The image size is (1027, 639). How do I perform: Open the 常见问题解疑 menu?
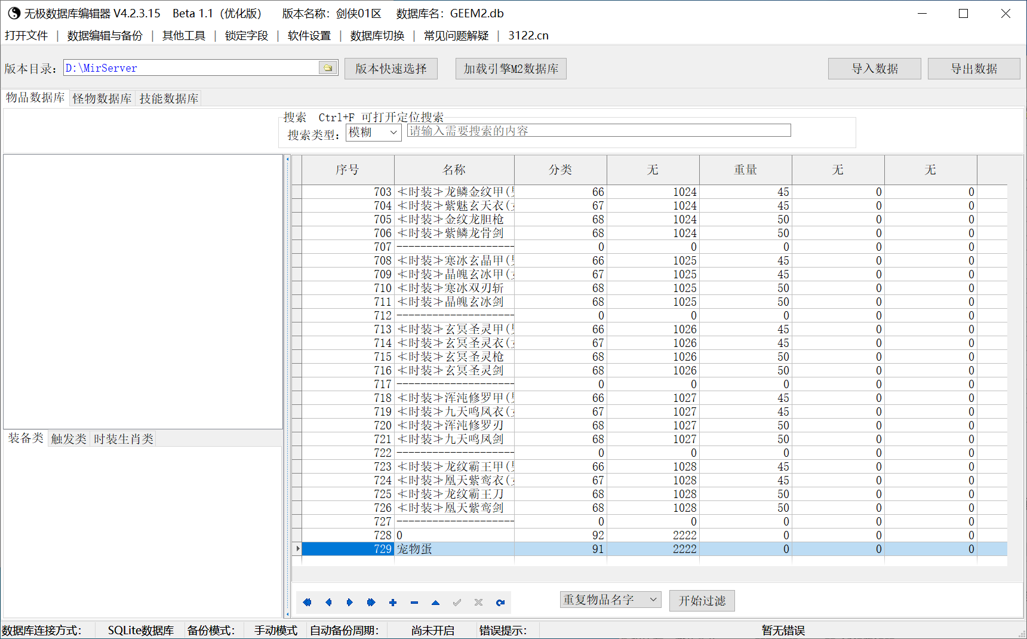click(x=456, y=35)
